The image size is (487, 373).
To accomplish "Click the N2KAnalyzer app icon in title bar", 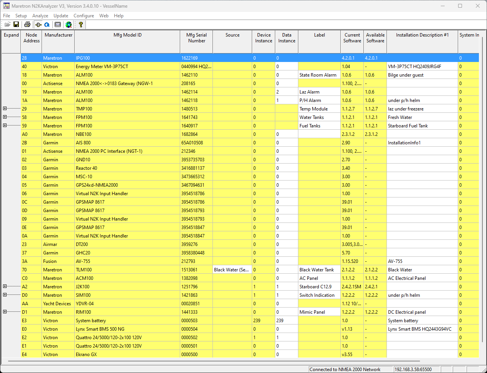I will tap(7, 6).
